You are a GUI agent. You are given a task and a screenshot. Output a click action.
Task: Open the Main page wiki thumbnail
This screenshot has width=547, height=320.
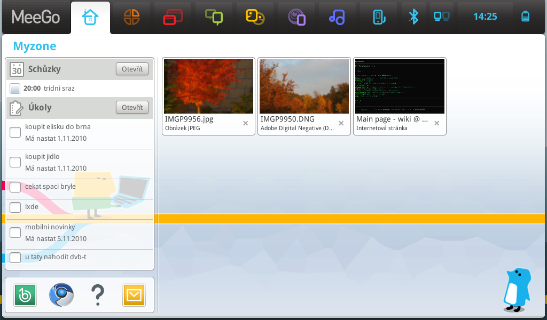pyautogui.click(x=400, y=86)
